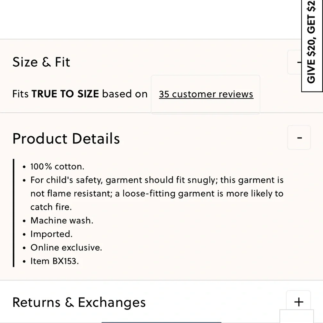The width and height of the screenshot is (323, 323).
Task: Click the Returns & Exchanges heading
Action: (x=79, y=302)
